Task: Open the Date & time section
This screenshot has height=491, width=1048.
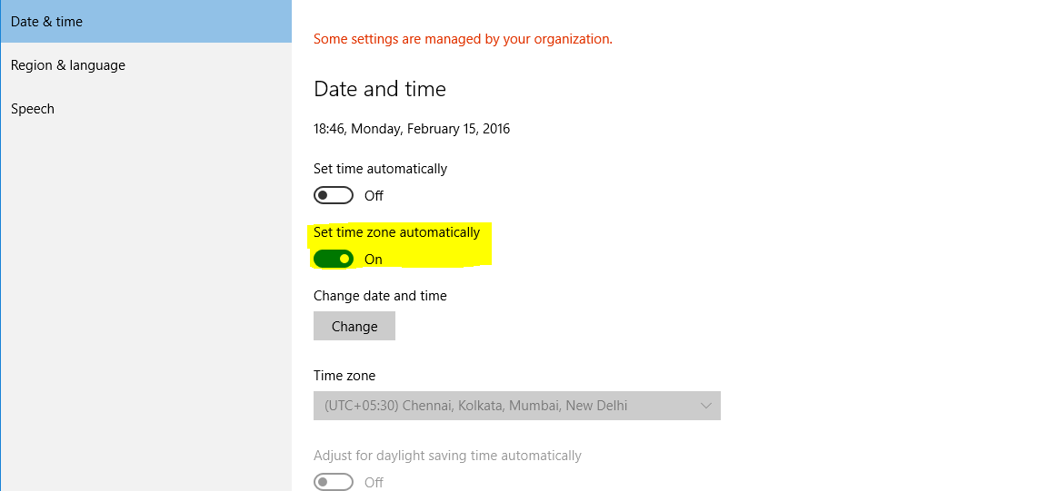Action: click(145, 22)
